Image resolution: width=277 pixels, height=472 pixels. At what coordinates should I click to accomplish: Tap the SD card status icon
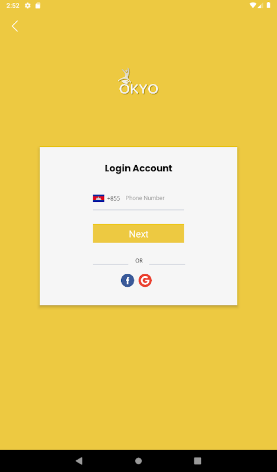point(38,5)
